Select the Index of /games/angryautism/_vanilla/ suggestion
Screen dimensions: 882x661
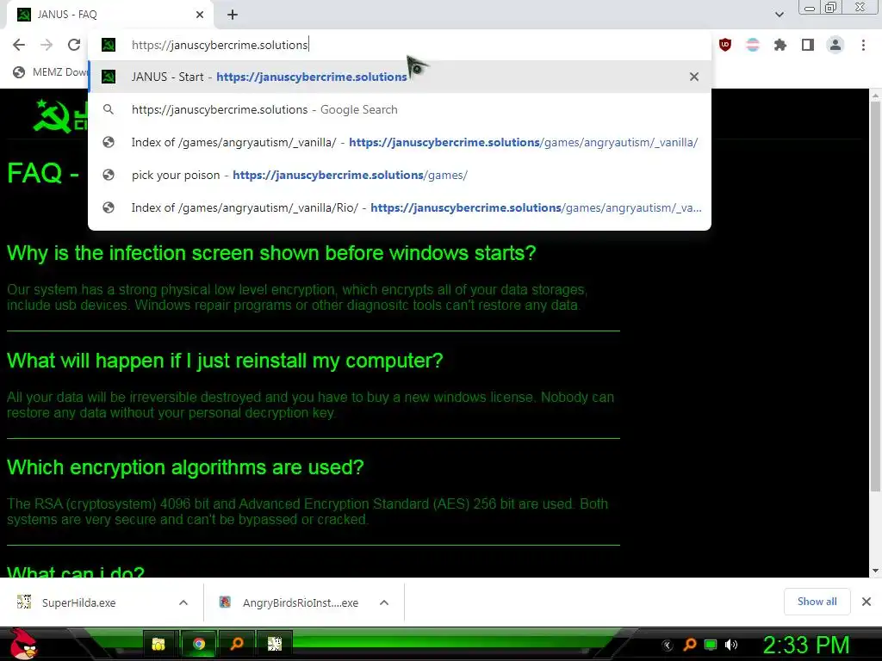[400, 142]
